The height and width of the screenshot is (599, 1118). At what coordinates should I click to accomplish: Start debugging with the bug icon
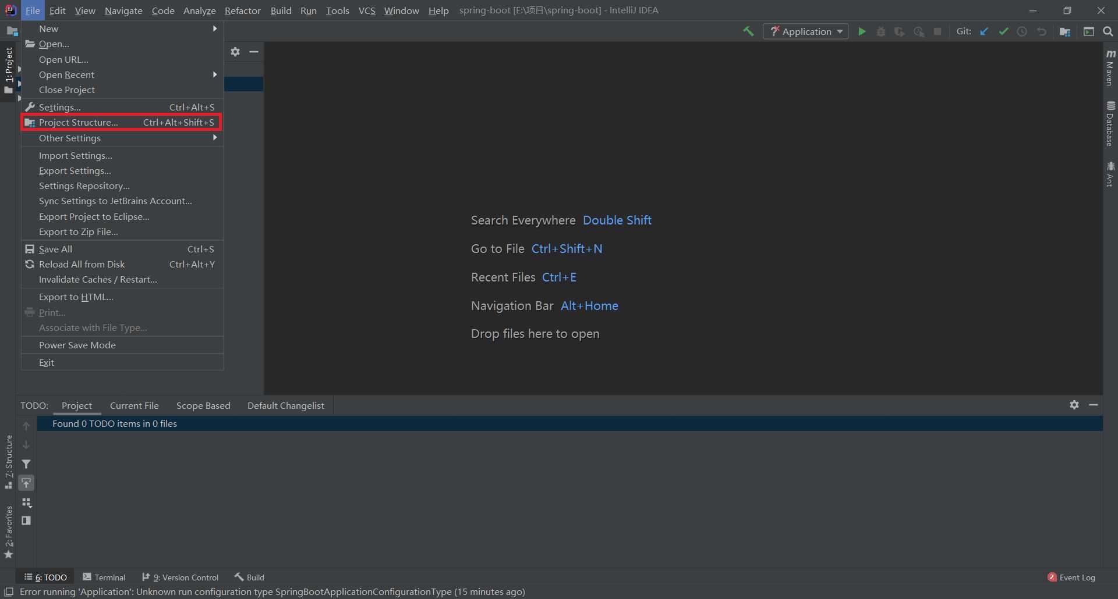coord(881,31)
